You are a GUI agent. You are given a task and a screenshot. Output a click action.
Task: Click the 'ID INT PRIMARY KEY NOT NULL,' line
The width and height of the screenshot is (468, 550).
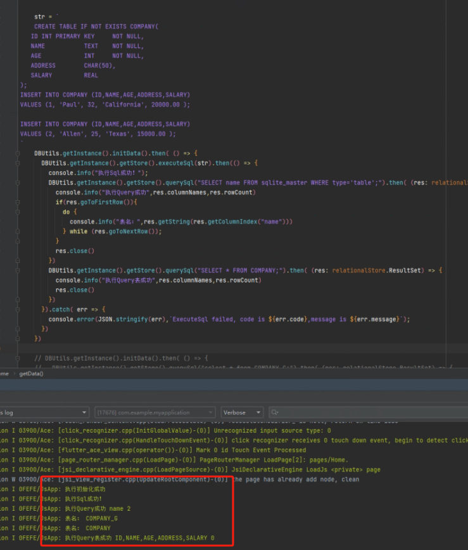tap(87, 37)
